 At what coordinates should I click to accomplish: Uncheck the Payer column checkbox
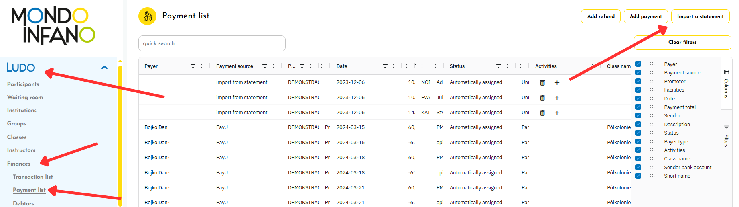coord(638,64)
